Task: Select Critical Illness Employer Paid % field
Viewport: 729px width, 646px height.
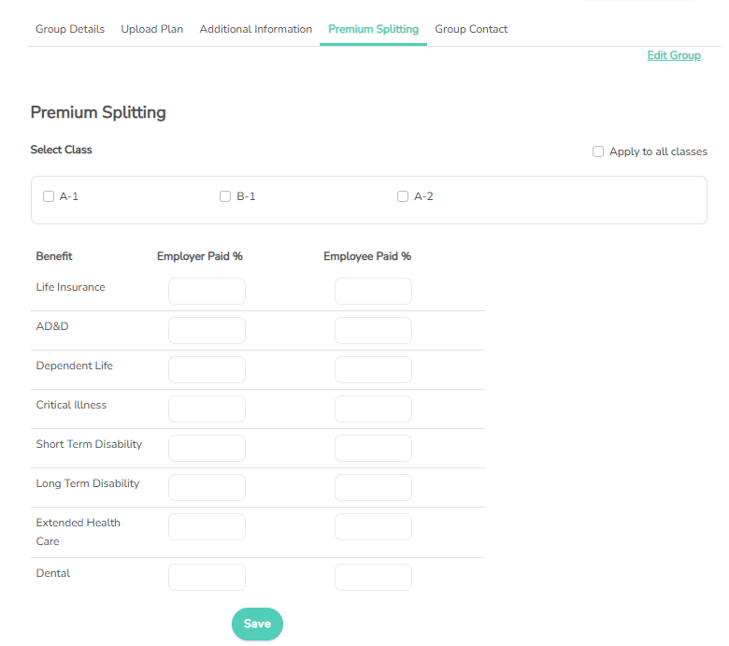Action: (207, 409)
